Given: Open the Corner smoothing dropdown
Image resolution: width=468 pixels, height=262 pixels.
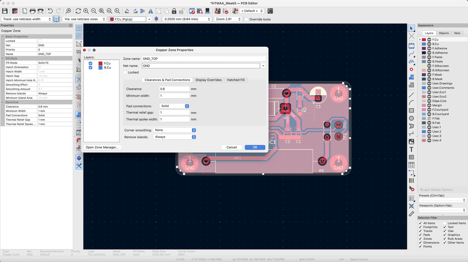Looking at the screenshot, I should [175, 130].
